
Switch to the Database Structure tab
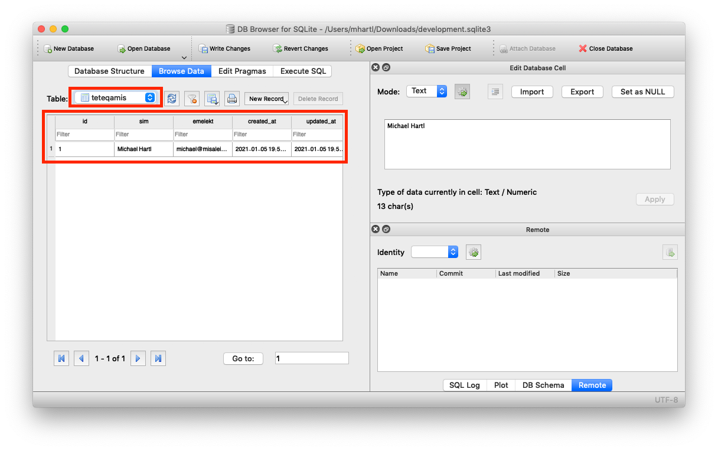(x=109, y=71)
